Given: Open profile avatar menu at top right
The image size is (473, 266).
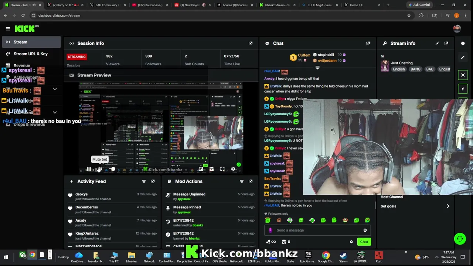Looking at the screenshot, I should 457,28.
